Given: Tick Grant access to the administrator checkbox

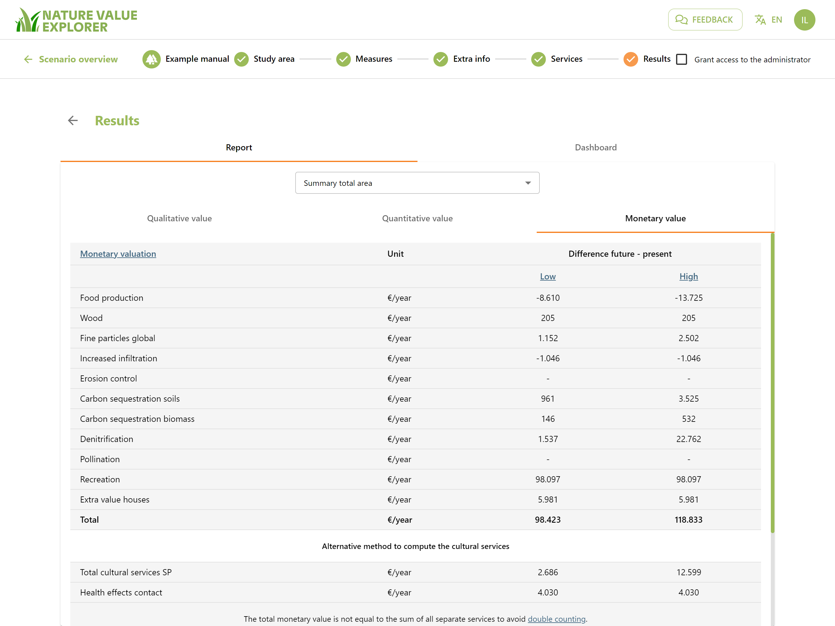Looking at the screenshot, I should click(x=681, y=60).
